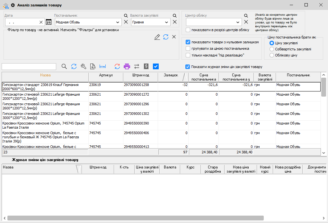Viewport: 328px width, 223px height.
Task: Click the wrench settings icon
Action: 84,66
